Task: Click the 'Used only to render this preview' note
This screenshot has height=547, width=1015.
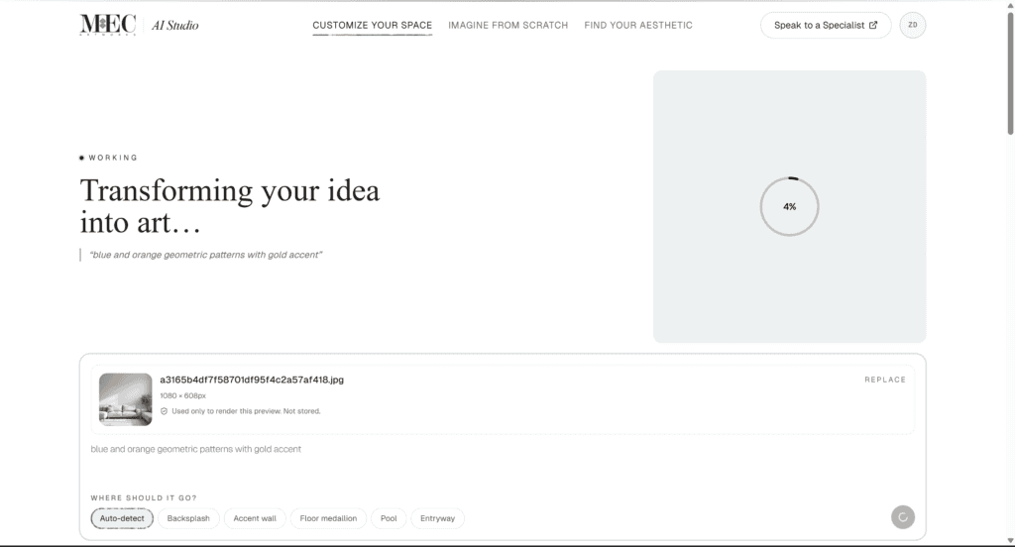Action: click(246, 411)
